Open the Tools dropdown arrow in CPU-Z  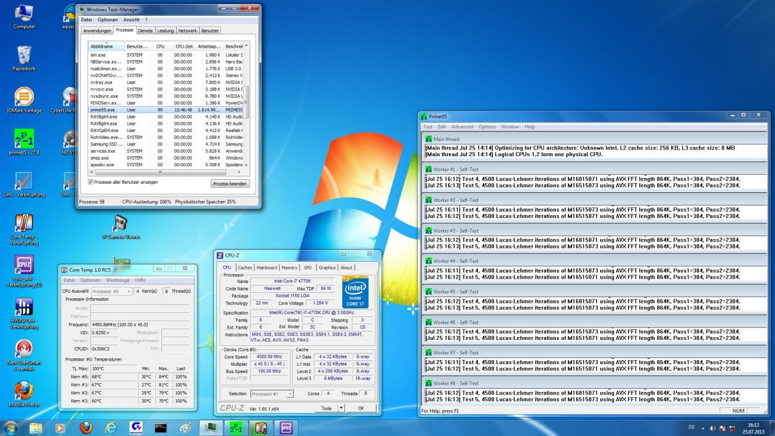click(x=341, y=408)
